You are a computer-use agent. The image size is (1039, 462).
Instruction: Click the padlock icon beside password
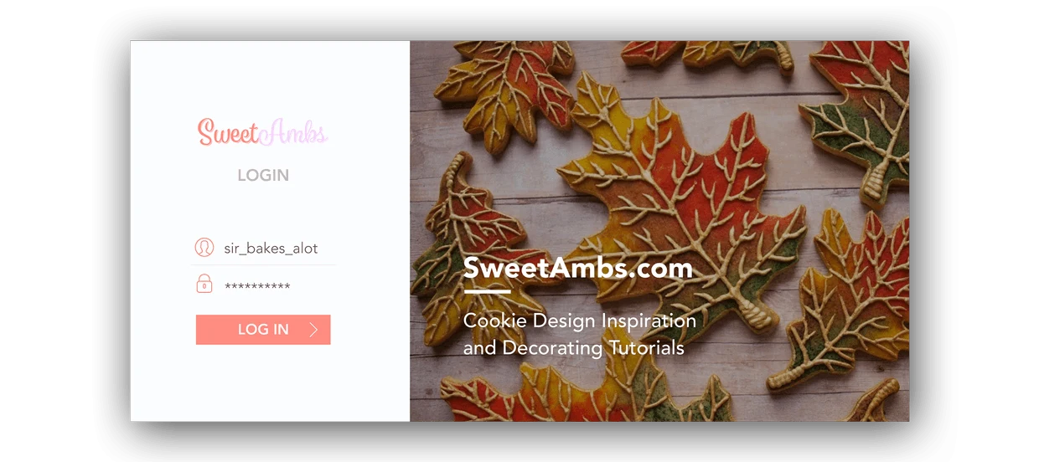click(x=204, y=285)
